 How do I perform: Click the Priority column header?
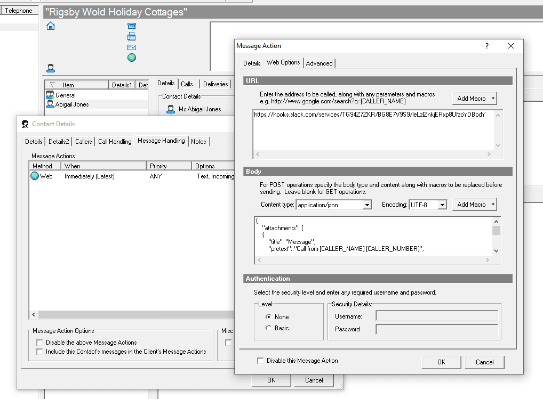[x=169, y=166]
